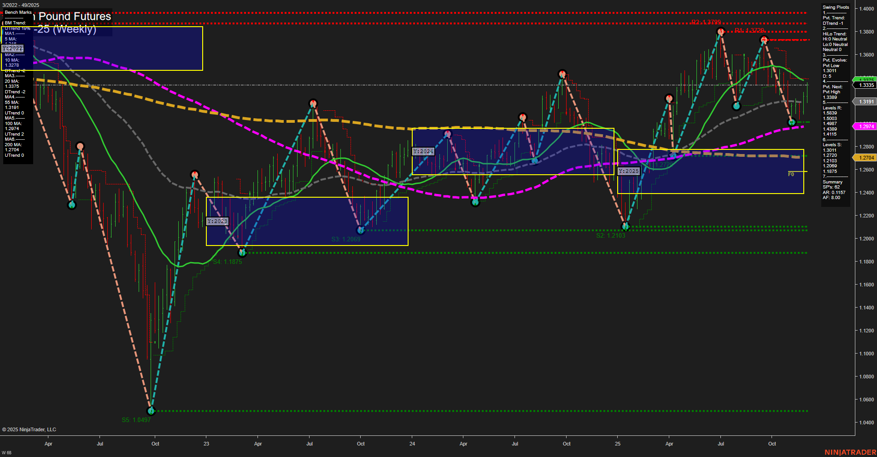Click the F0 label on the chart
Viewport: 877px width, 457px height.
tap(791, 174)
